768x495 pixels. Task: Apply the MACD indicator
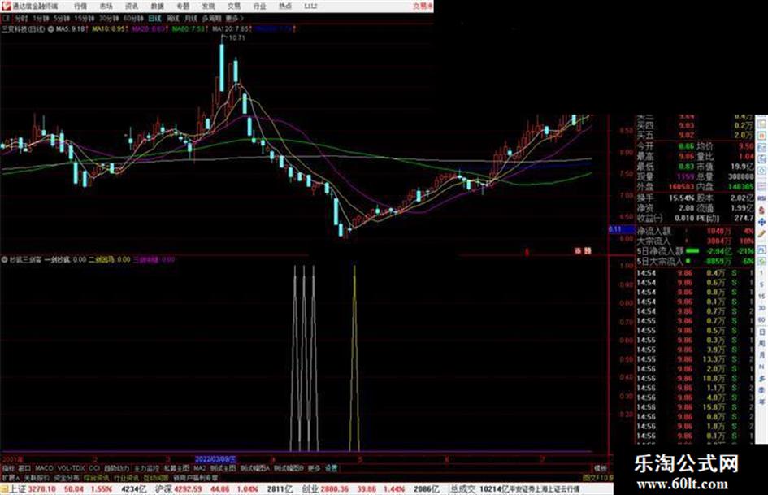pos(44,468)
